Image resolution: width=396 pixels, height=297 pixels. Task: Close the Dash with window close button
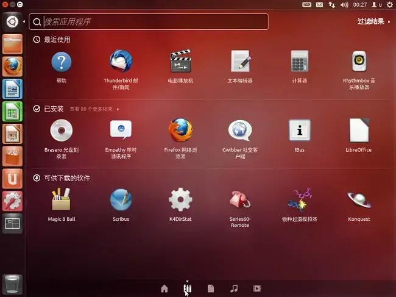[x=5, y=4]
